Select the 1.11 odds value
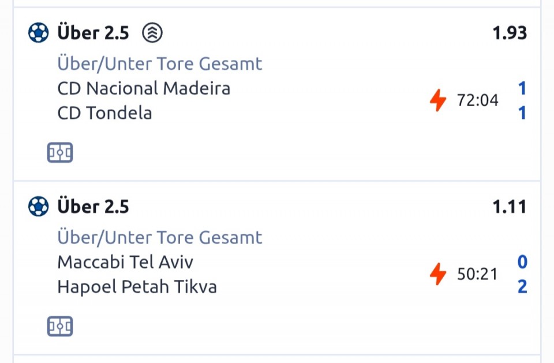This screenshot has height=363, width=554. coord(509,206)
